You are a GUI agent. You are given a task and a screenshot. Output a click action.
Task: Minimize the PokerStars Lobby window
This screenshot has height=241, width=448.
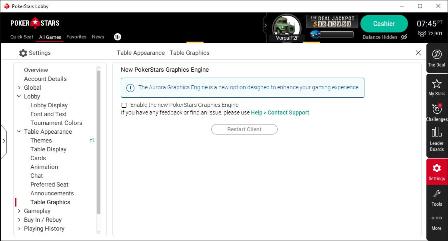click(402, 6)
